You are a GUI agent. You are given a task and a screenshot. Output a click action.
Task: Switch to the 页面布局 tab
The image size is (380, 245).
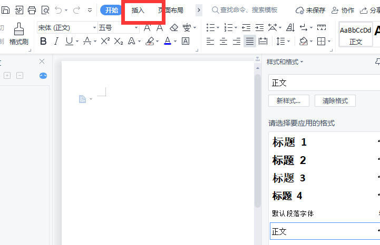(171, 10)
